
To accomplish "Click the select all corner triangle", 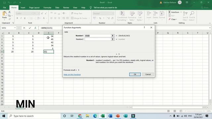I will [x=2, y=33].
